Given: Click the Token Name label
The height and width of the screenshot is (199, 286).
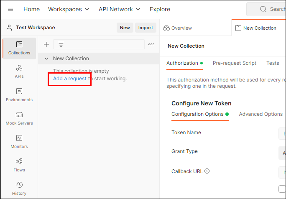Looking at the screenshot, I should [186, 133].
